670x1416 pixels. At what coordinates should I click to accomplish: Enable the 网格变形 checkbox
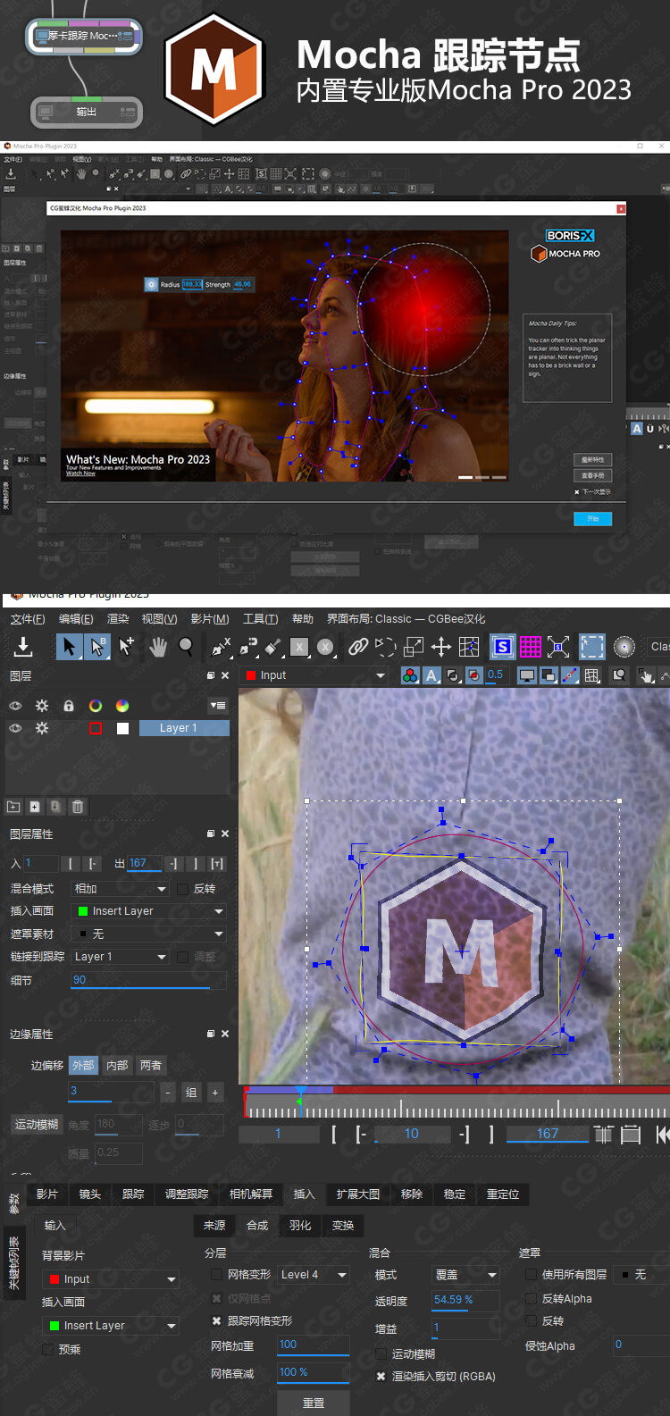click(216, 1275)
